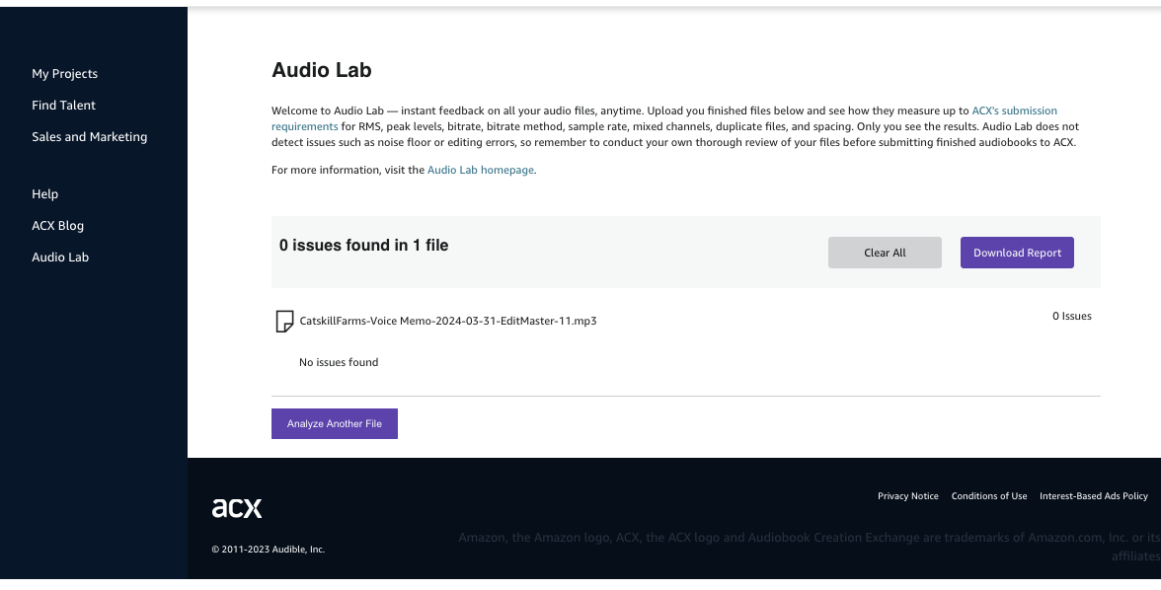This screenshot has height=590, width=1161.
Task: Open Privacy Notice in footer
Action: 908,496
